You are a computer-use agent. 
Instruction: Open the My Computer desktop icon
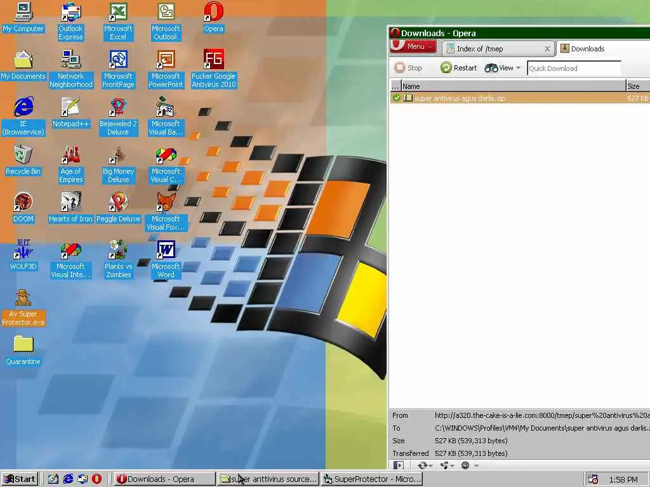pyautogui.click(x=23, y=17)
